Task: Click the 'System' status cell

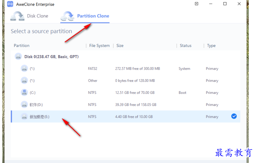Action: pyautogui.click(x=184, y=68)
